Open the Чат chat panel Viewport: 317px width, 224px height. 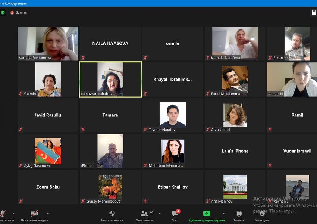[x=175, y=214]
